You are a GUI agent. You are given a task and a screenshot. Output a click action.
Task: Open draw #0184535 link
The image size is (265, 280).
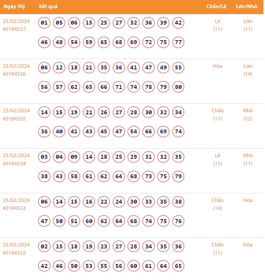(14, 119)
